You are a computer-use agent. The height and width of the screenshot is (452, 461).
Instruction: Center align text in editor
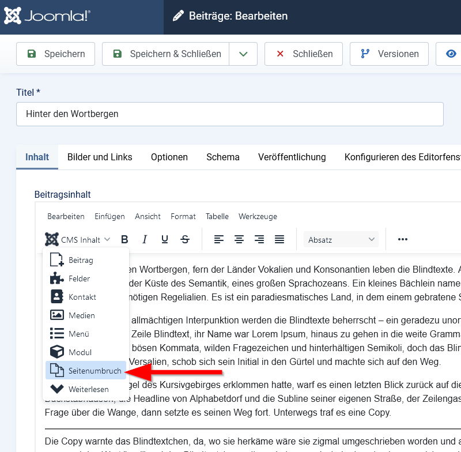point(239,239)
